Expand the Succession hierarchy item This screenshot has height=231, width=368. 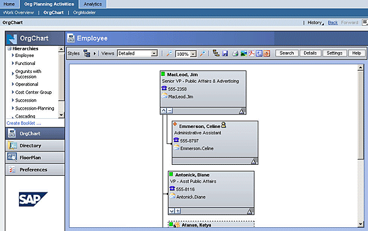pos(13,100)
